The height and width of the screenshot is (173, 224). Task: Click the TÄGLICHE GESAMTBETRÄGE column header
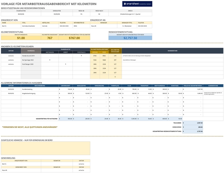(193, 85)
